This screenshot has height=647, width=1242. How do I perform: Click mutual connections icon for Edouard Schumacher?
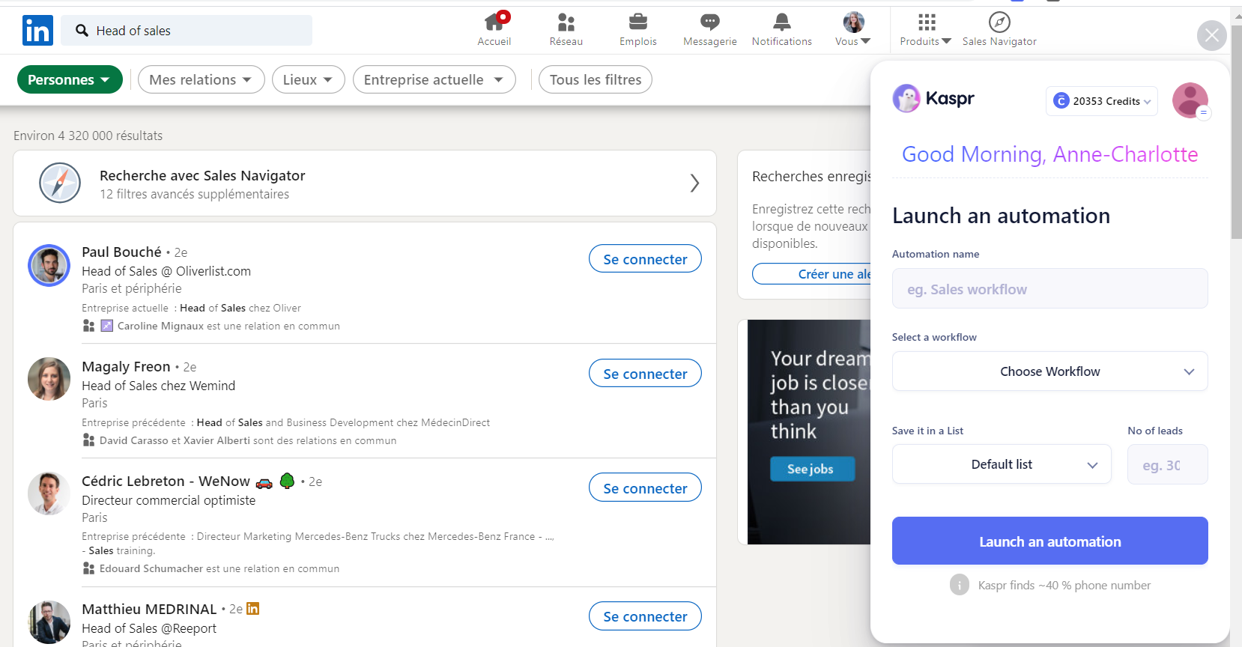pyautogui.click(x=88, y=568)
